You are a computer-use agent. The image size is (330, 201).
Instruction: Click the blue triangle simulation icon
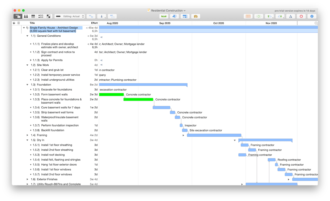291,16
